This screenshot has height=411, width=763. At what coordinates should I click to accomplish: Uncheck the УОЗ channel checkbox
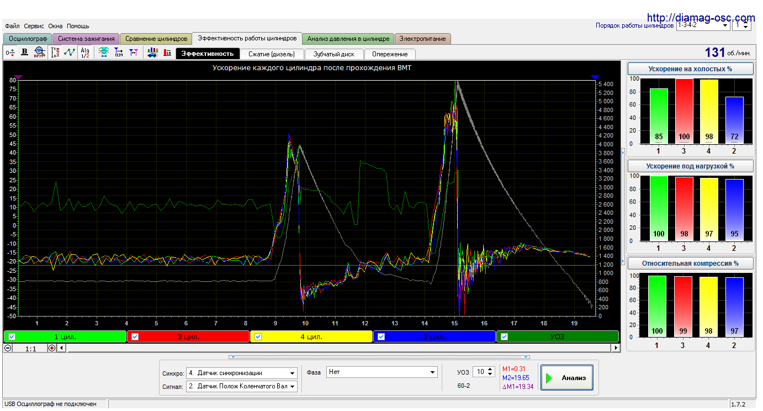click(x=504, y=336)
